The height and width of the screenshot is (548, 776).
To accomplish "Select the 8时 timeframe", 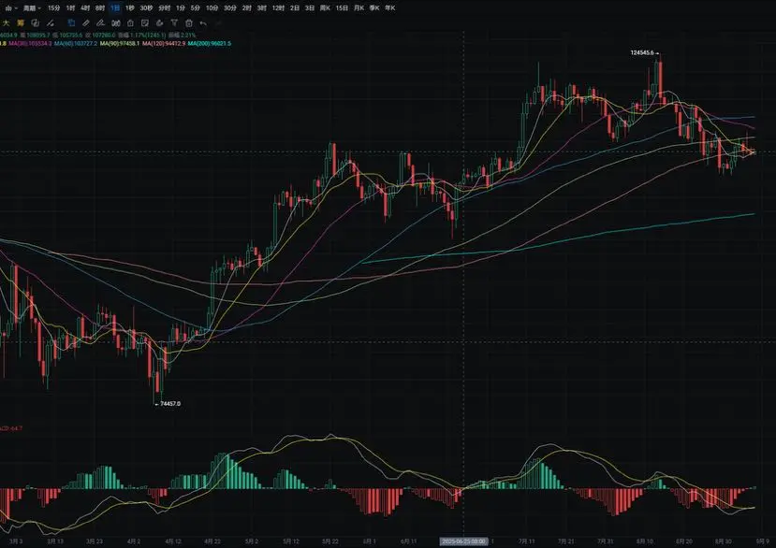I will [x=100, y=7].
